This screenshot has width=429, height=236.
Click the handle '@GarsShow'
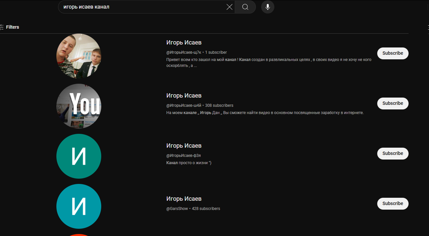(x=177, y=209)
